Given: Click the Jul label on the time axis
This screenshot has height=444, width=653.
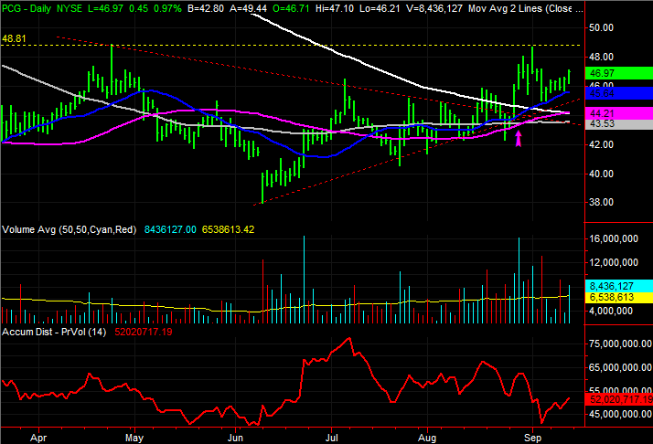Looking at the screenshot, I should [331, 438].
